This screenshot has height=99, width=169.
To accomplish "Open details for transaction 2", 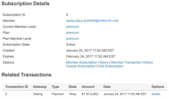I will tap(156, 94).
